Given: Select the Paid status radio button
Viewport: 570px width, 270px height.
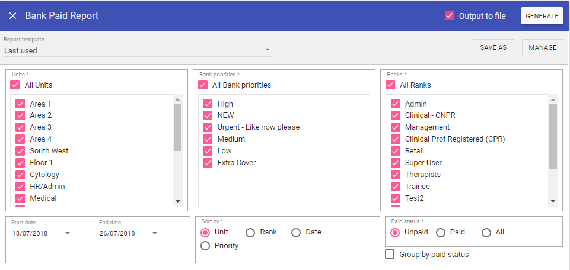Looking at the screenshot, I should (x=441, y=233).
